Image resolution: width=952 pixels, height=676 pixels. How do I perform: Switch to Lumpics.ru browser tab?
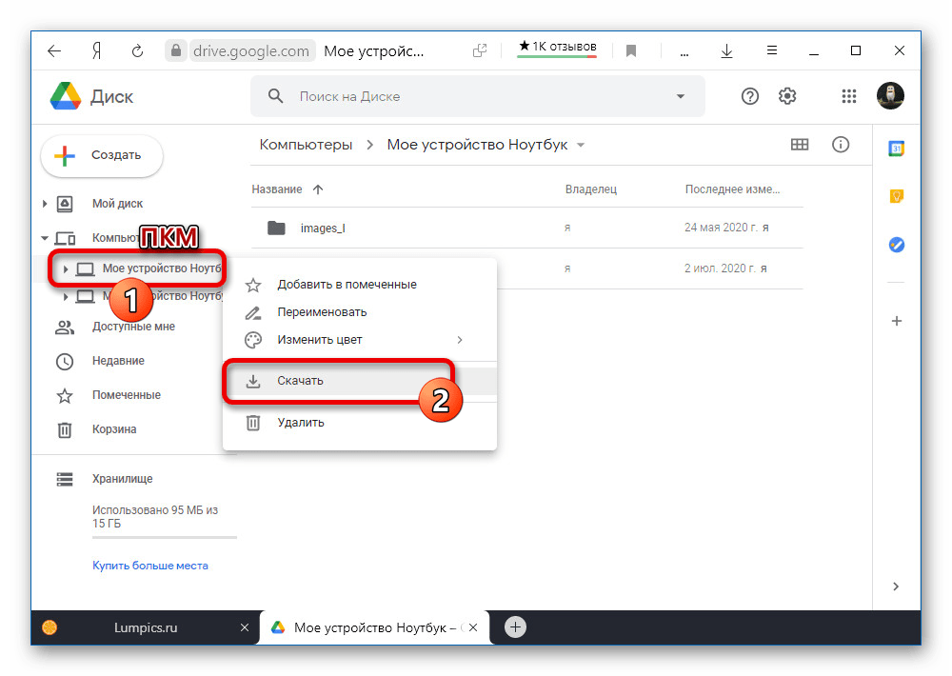tap(146, 628)
